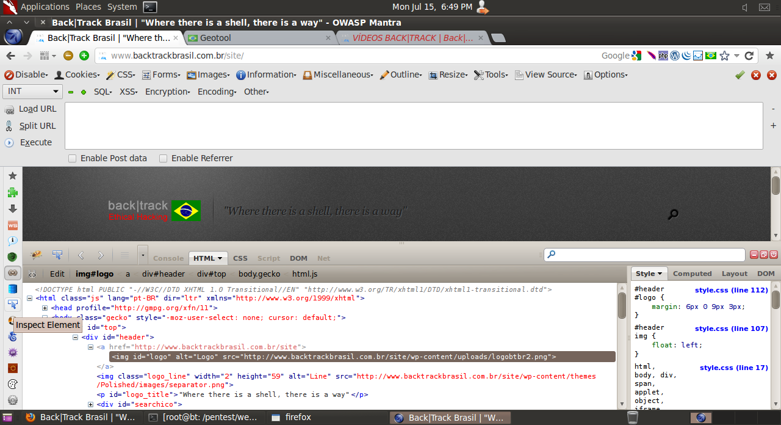The width and height of the screenshot is (781, 425).
Task: Click the Split URL HackBar button
Action: pos(31,126)
